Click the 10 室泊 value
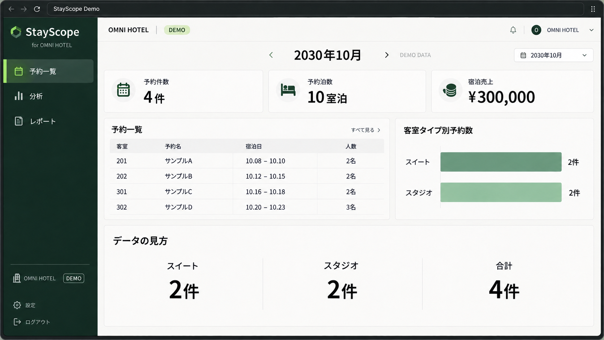Viewport: 604px width, 340px height. pos(327,97)
